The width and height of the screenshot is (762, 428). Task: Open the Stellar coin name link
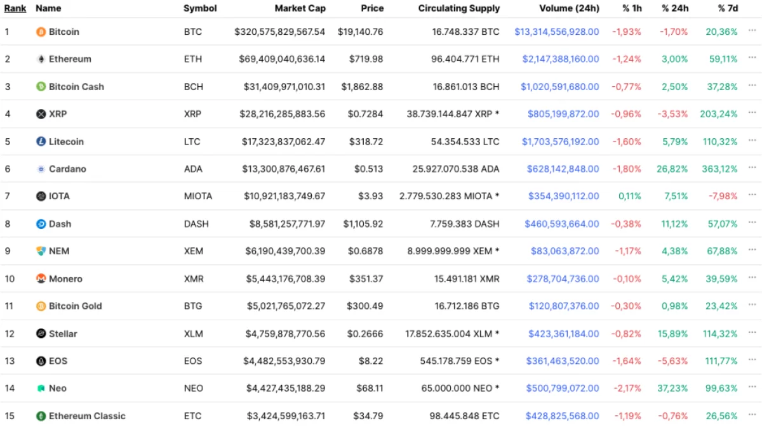coord(63,334)
